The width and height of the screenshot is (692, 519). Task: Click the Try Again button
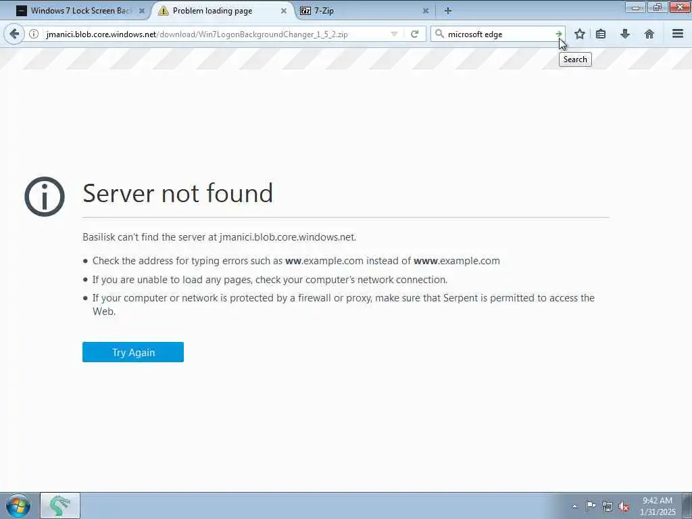pyautogui.click(x=133, y=352)
